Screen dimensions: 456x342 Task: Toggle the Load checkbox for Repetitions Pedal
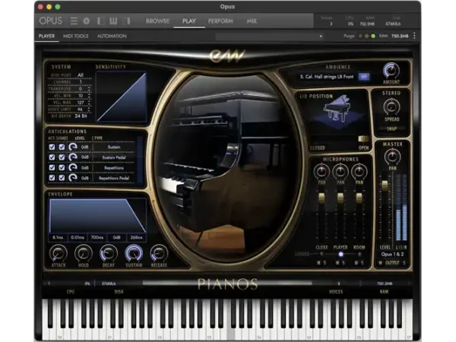[62, 178]
